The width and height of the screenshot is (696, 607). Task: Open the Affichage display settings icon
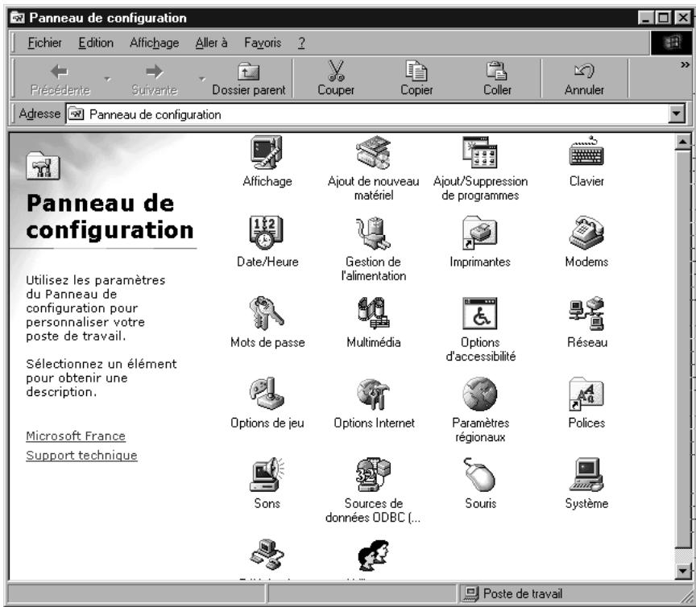(267, 152)
